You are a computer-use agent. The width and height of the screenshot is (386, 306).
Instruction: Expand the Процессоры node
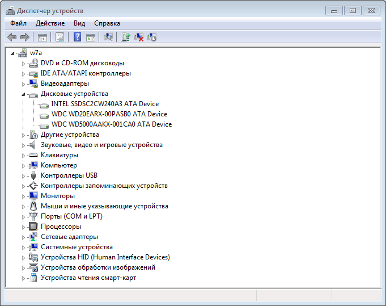(23, 227)
